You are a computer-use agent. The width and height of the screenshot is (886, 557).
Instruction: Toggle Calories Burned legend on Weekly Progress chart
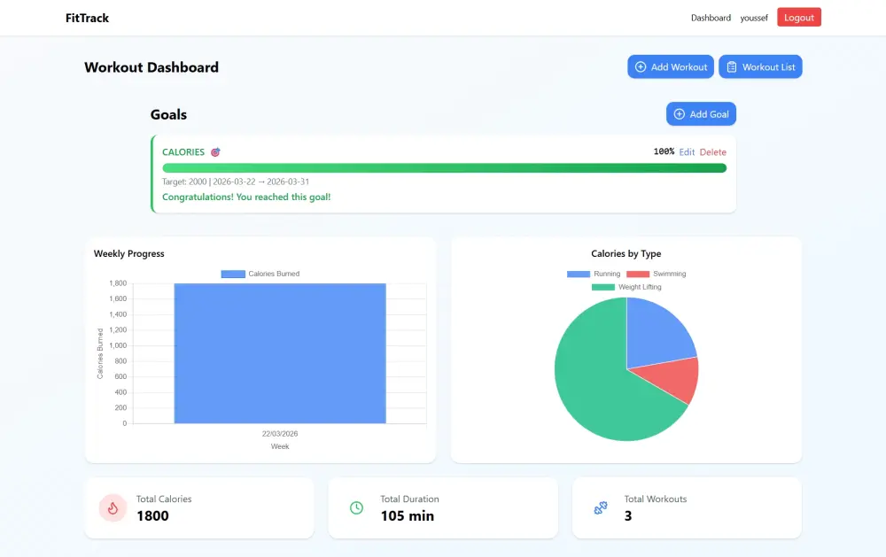point(260,274)
